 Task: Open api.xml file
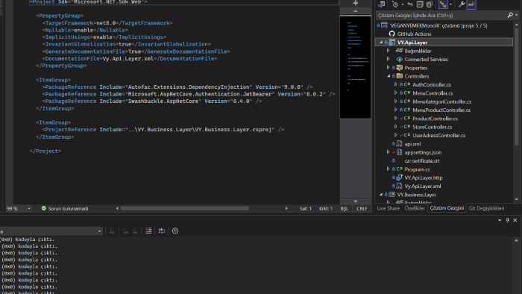pyautogui.click(x=412, y=144)
